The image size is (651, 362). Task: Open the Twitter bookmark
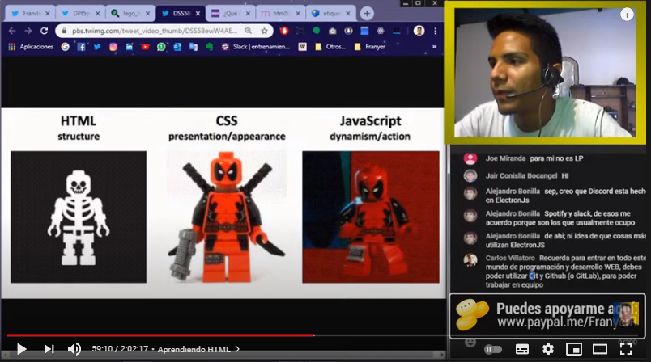click(x=97, y=47)
